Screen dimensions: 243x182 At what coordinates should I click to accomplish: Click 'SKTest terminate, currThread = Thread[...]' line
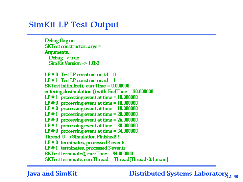point(106,159)
